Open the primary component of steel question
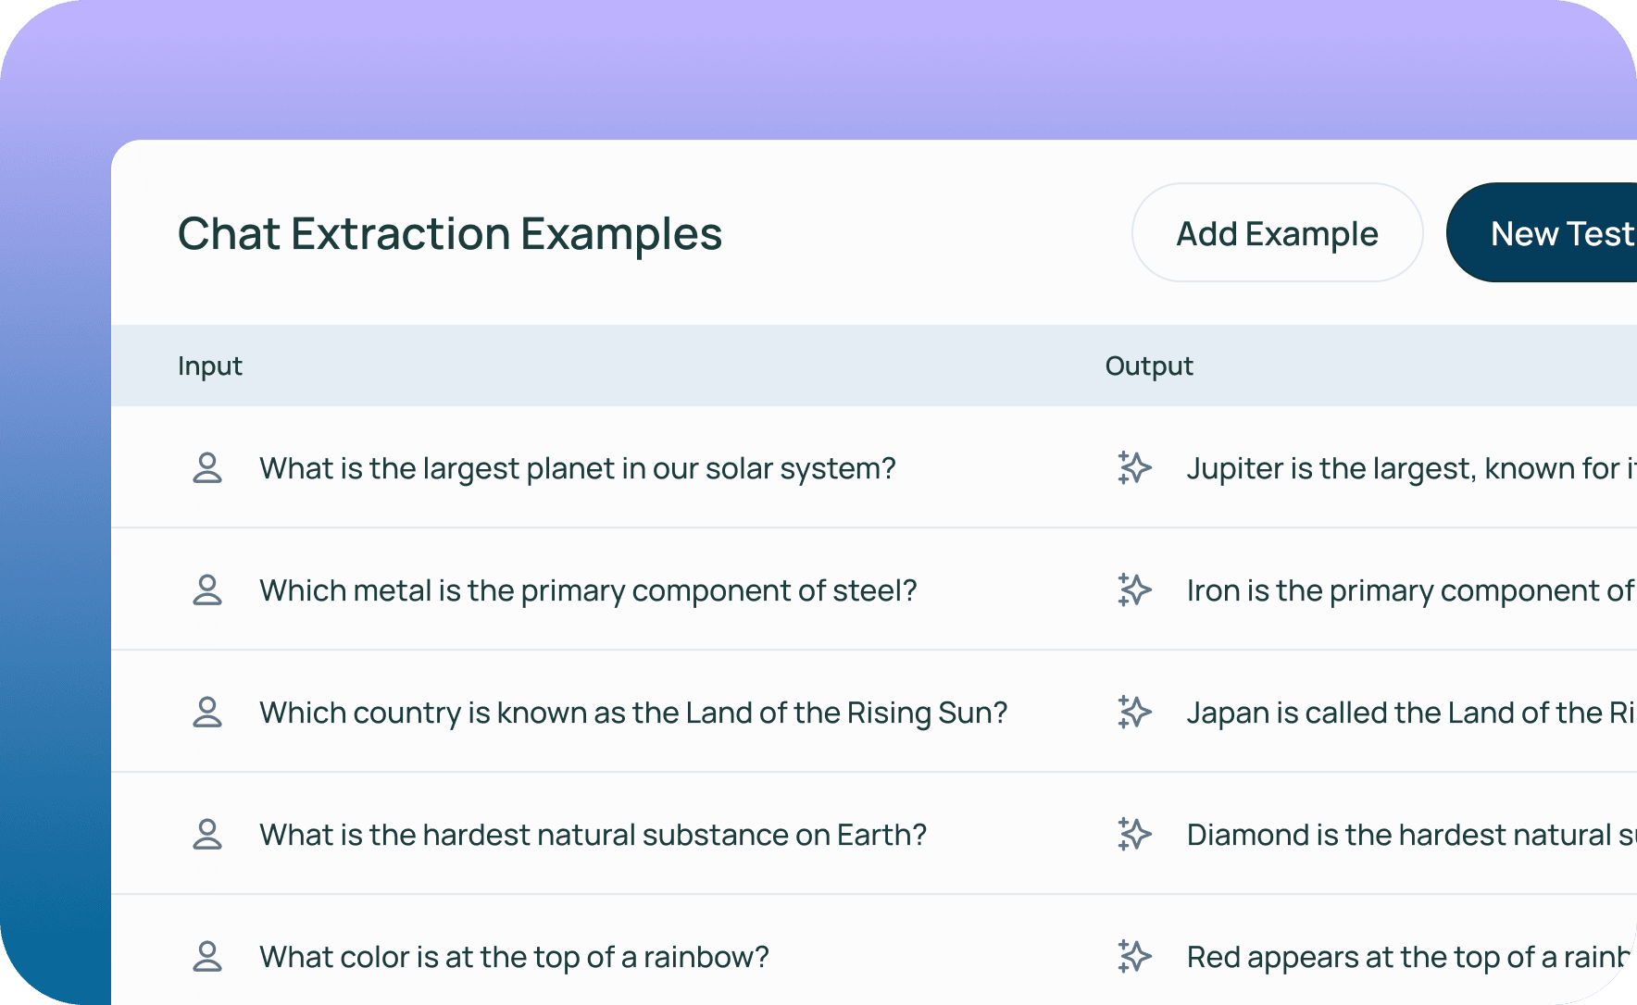Image resolution: width=1637 pixels, height=1005 pixels. coord(588,591)
